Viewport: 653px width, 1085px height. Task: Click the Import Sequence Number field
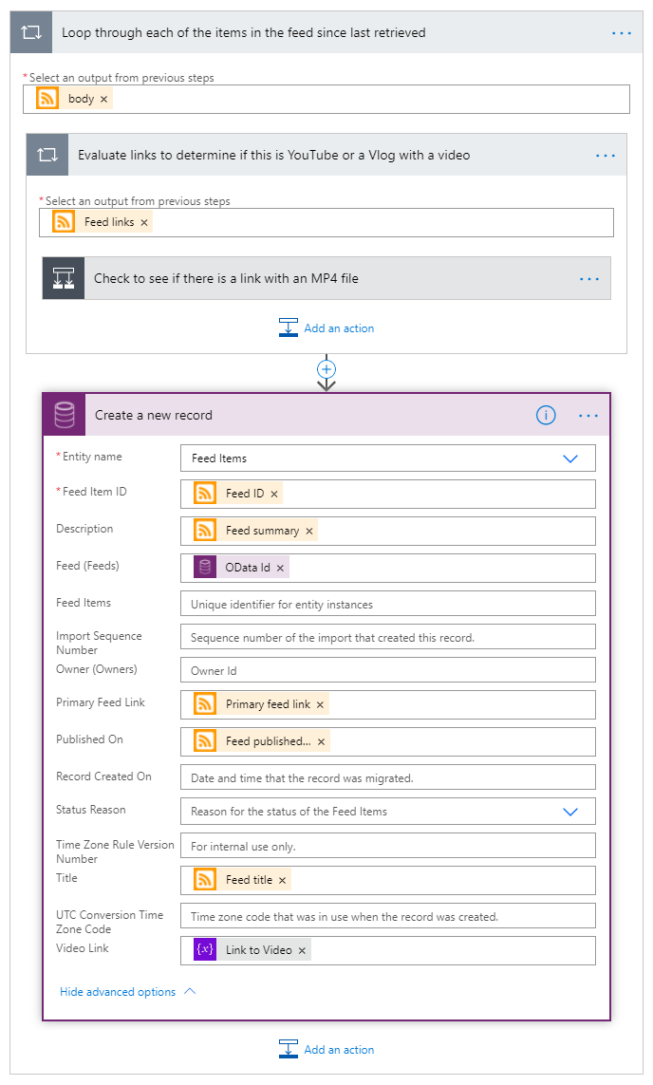[x=388, y=637]
